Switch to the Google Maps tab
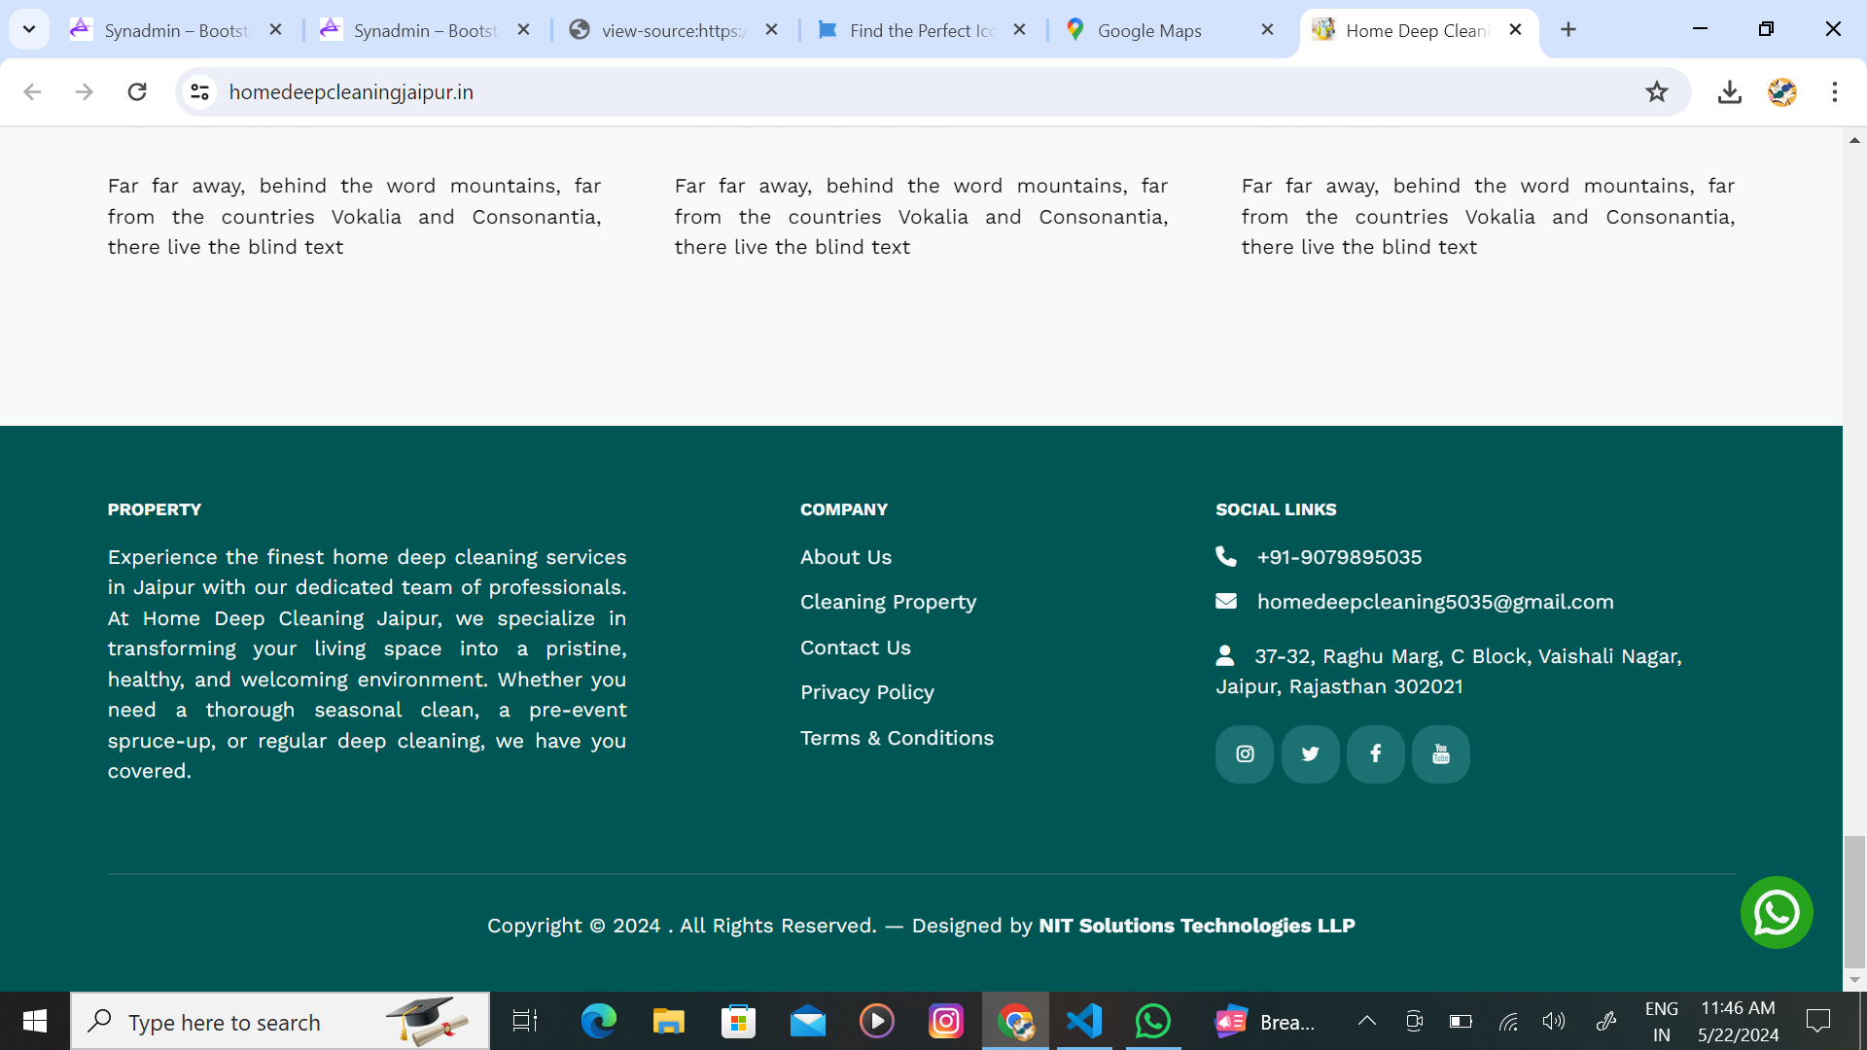This screenshot has height=1050, width=1867. 1149,30
